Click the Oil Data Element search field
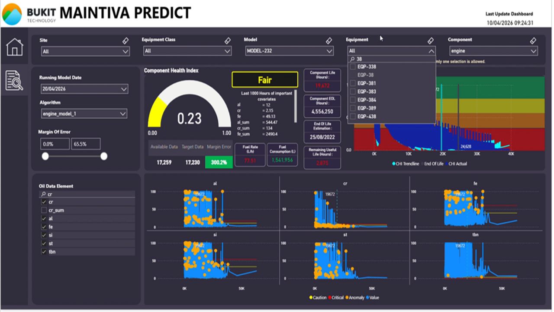This screenshot has height=312, width=554. [87, 195]
